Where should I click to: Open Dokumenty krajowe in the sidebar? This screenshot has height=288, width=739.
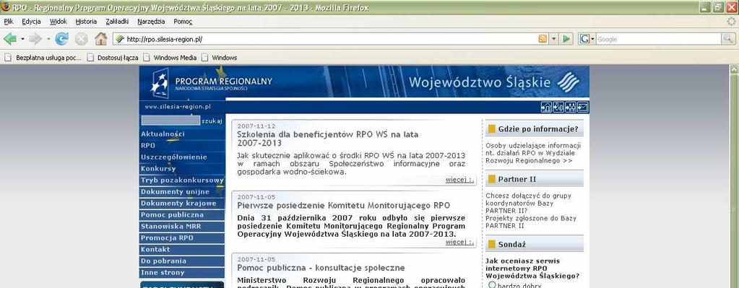click(182, 203)
